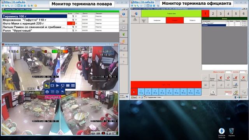
Task: Select the Ролл "Фруктовый" row in waiter order
Action: (x=224, y=23)
